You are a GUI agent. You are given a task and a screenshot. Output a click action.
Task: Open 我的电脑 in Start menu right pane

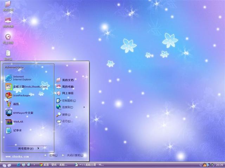click(x=65, y=86)
